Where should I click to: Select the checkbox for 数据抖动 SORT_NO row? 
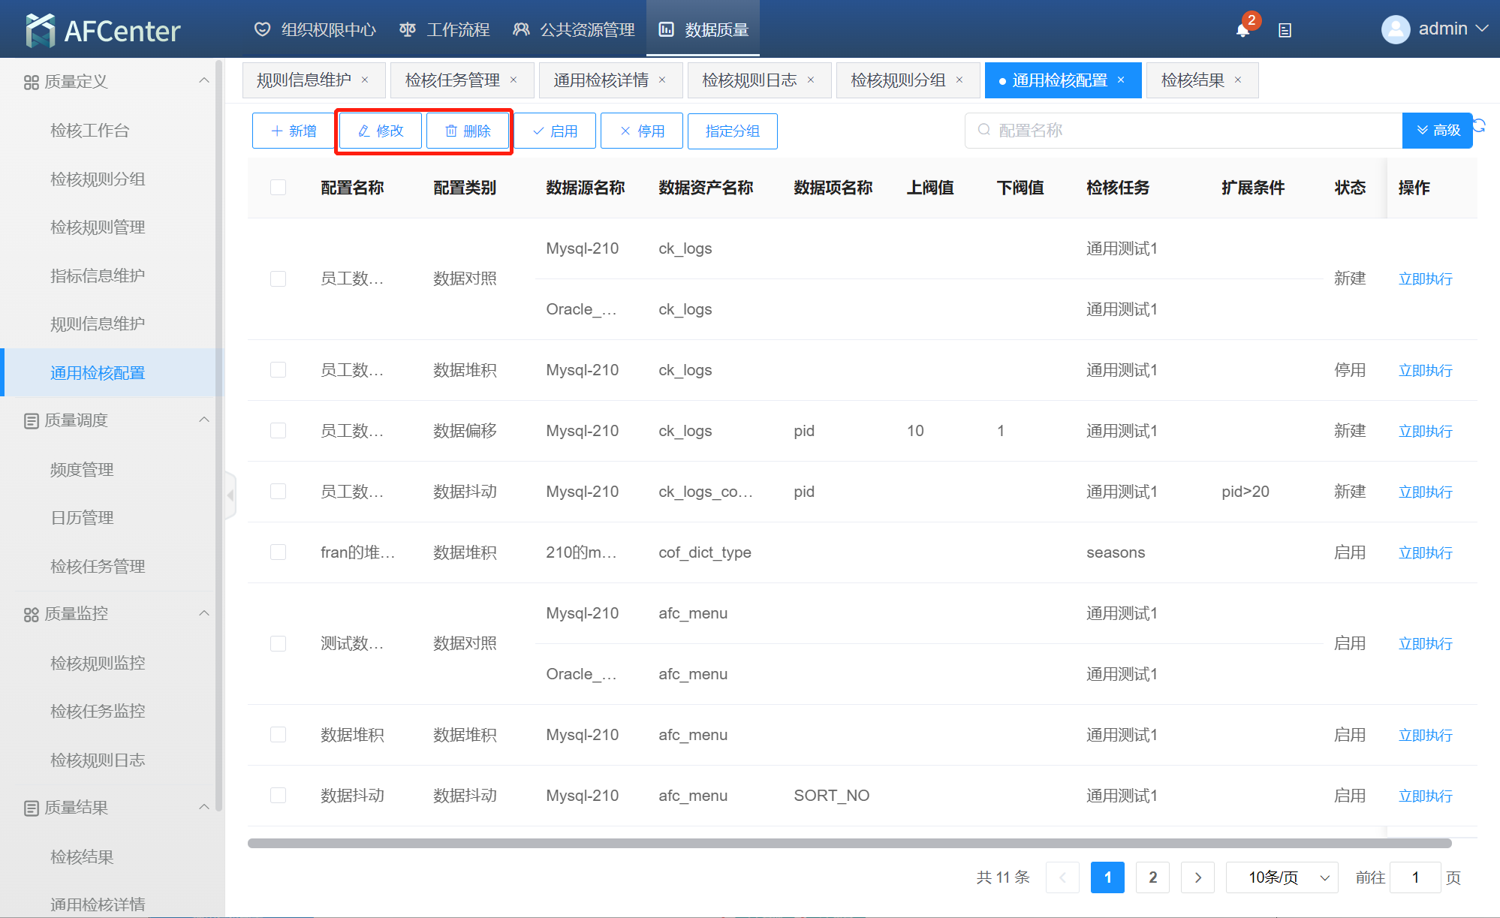click(278, 796)
